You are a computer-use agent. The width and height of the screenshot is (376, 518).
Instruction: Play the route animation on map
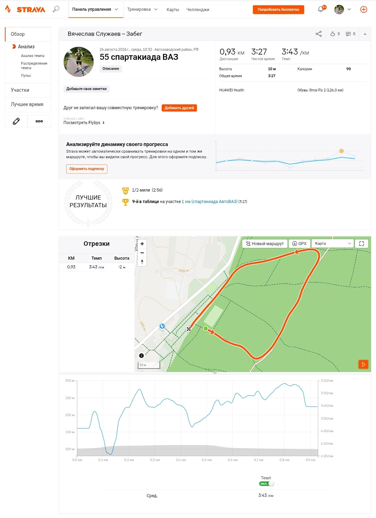pyautogui.click(x=363, y=364)
